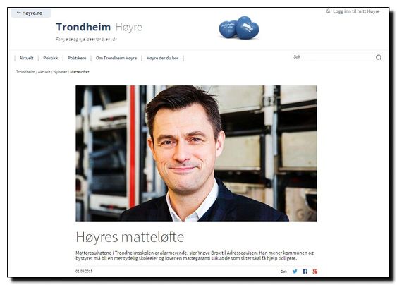Share article on Google Plus

click(314, 272)
